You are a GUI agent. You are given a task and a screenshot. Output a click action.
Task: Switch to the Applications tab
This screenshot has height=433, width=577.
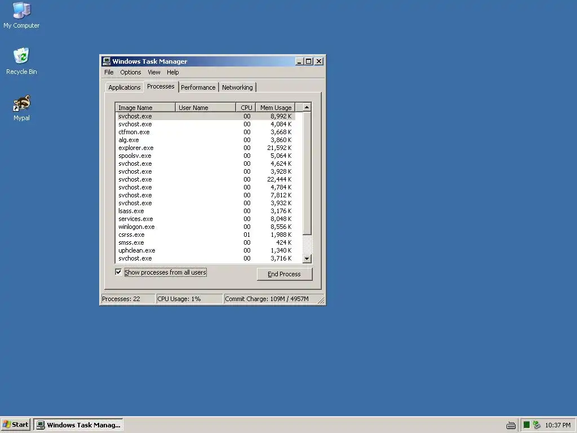[x=124, y=87]
